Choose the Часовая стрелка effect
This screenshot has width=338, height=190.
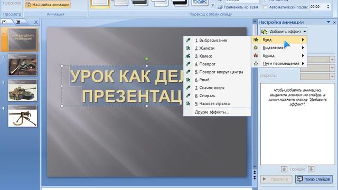click(x=217, y=103)
